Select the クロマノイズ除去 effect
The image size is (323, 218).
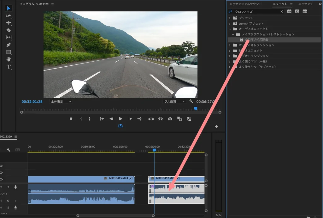coord(256,40)
